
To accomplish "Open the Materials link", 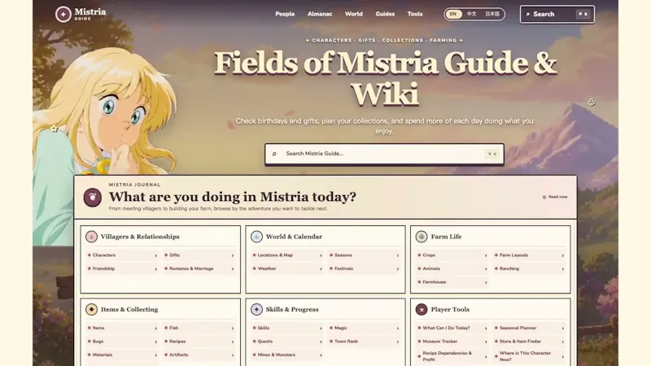I will (122, 355).
